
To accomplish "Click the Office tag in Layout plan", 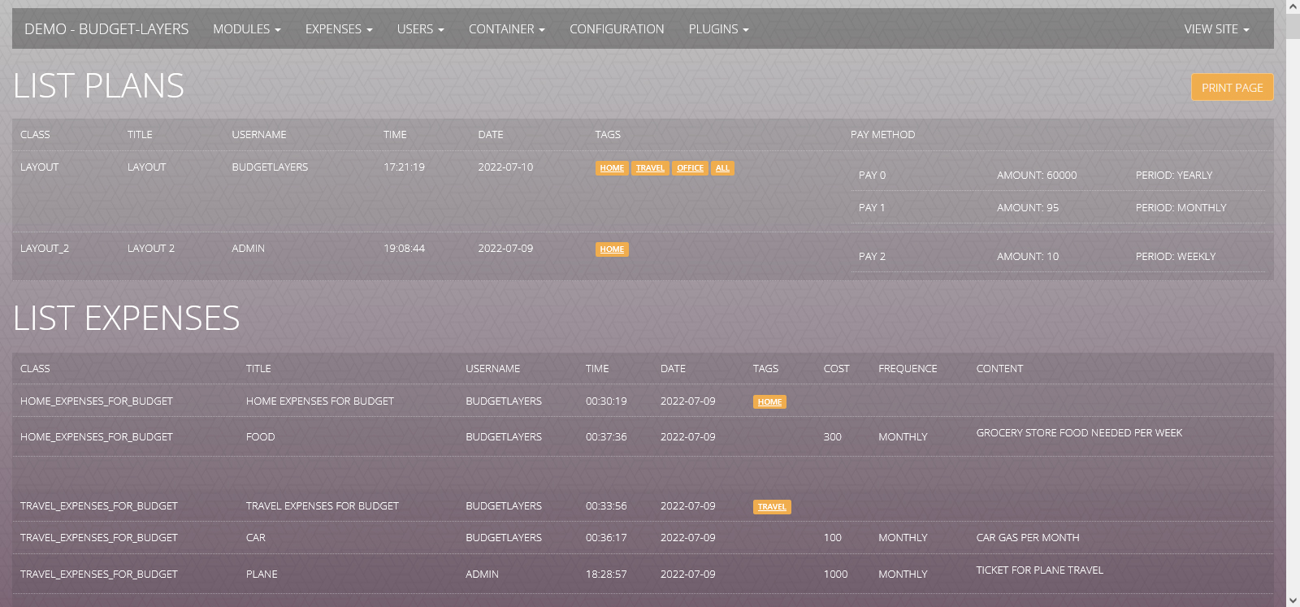I will point(690,168).
